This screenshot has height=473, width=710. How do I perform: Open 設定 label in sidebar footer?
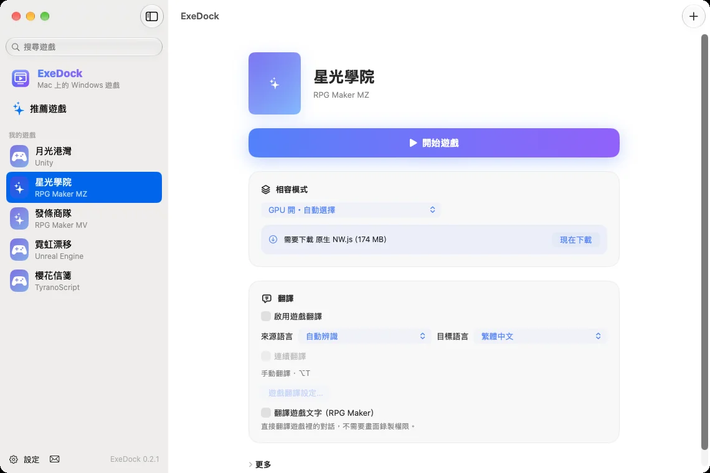coord(31,459)
